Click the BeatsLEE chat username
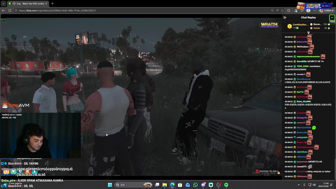Viewport: 336px width, 189px height. coord(302,133)
